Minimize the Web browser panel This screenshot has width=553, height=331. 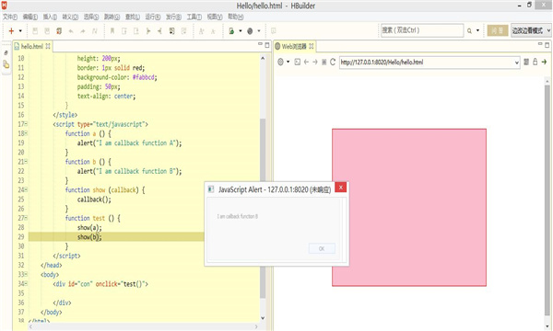click(540, 44)
